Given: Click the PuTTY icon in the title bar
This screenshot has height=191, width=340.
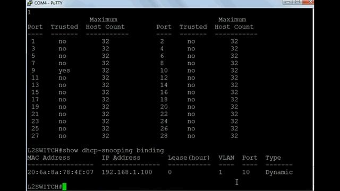Looking at the screenshot, I should [30, 3].
